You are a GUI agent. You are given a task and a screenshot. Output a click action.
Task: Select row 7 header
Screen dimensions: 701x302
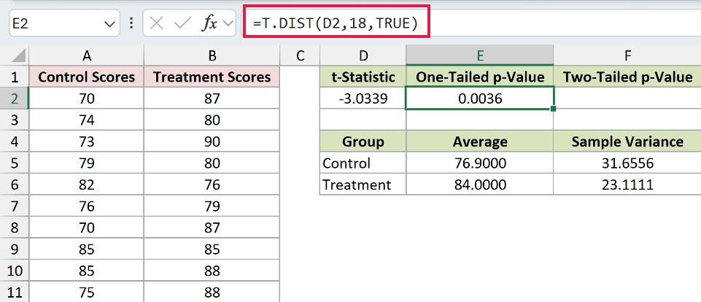click(x=15, y=206)
